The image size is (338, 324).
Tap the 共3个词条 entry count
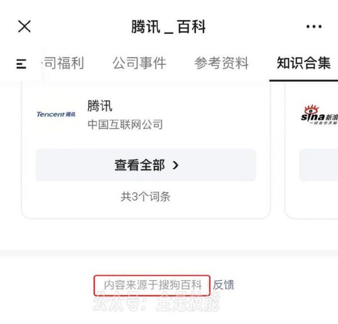pyautogui.click(x=145, y=197)
